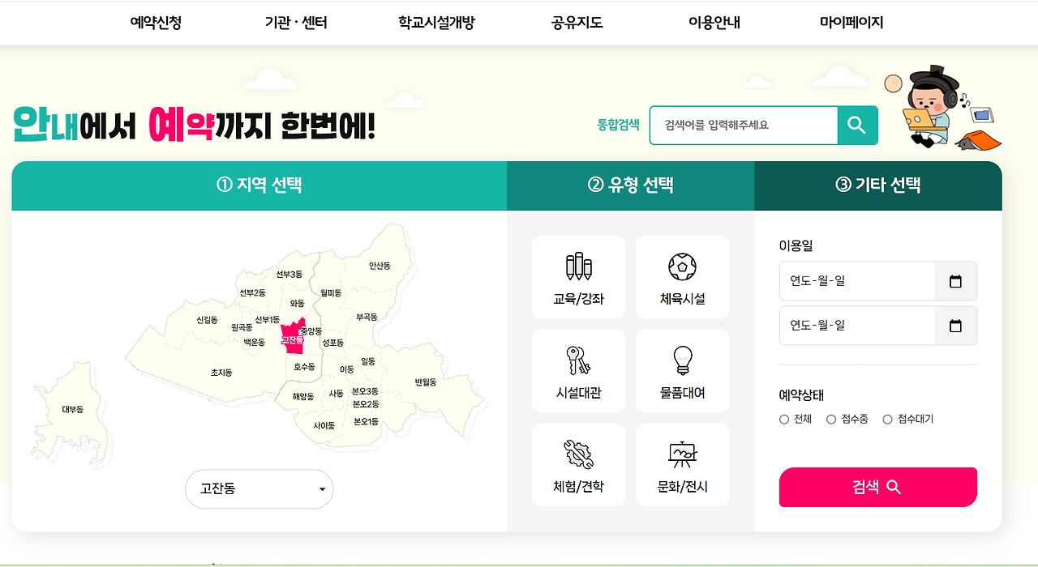This screenshot has height=567, width=1038.
Task: Open the 기관 · 센터 menu
Action: (296, 23)
